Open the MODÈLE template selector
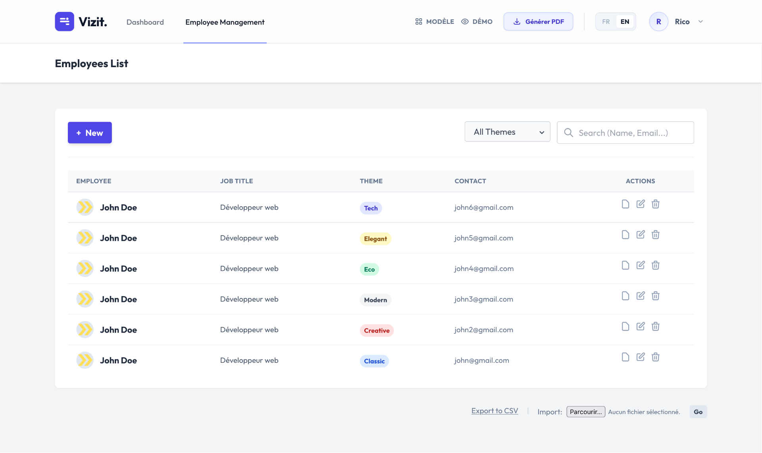This screenshot has height=453, width=762. [435, 21]
